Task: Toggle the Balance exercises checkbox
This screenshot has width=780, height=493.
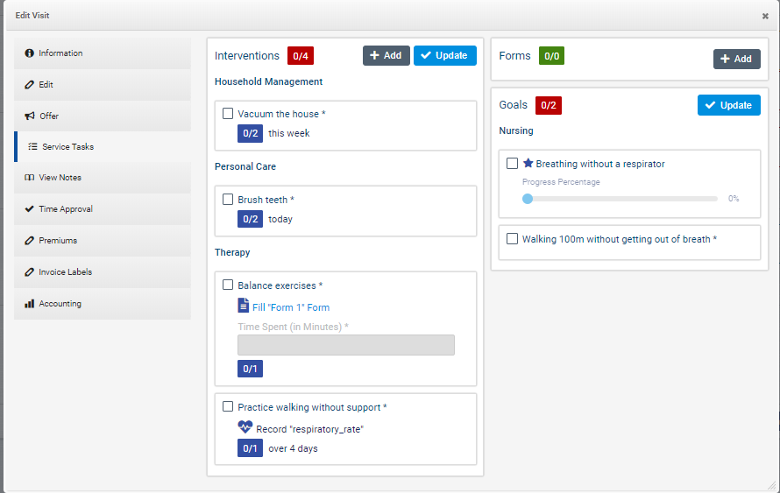Action: [x=228, y=285]
